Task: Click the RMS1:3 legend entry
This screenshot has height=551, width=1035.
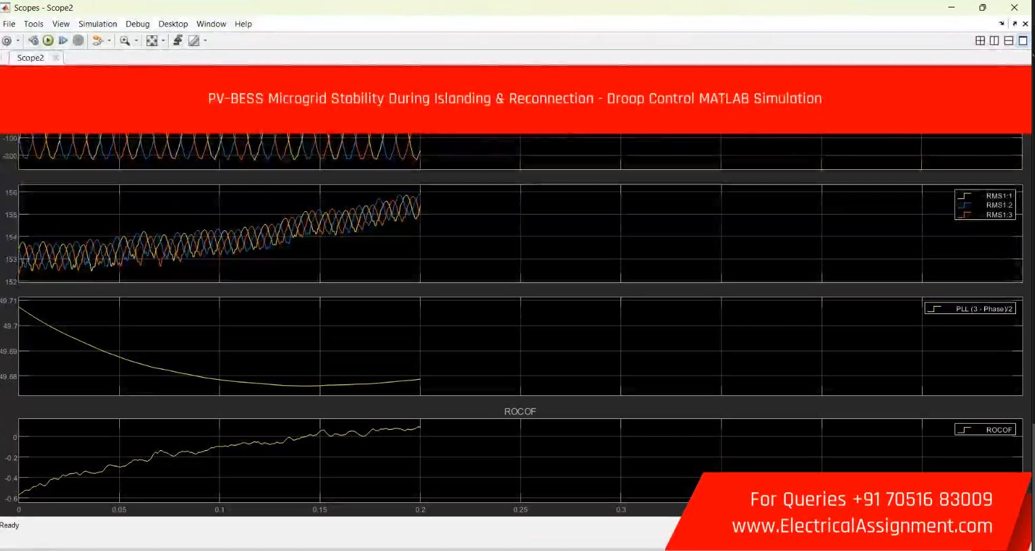Action: (986, 215)
